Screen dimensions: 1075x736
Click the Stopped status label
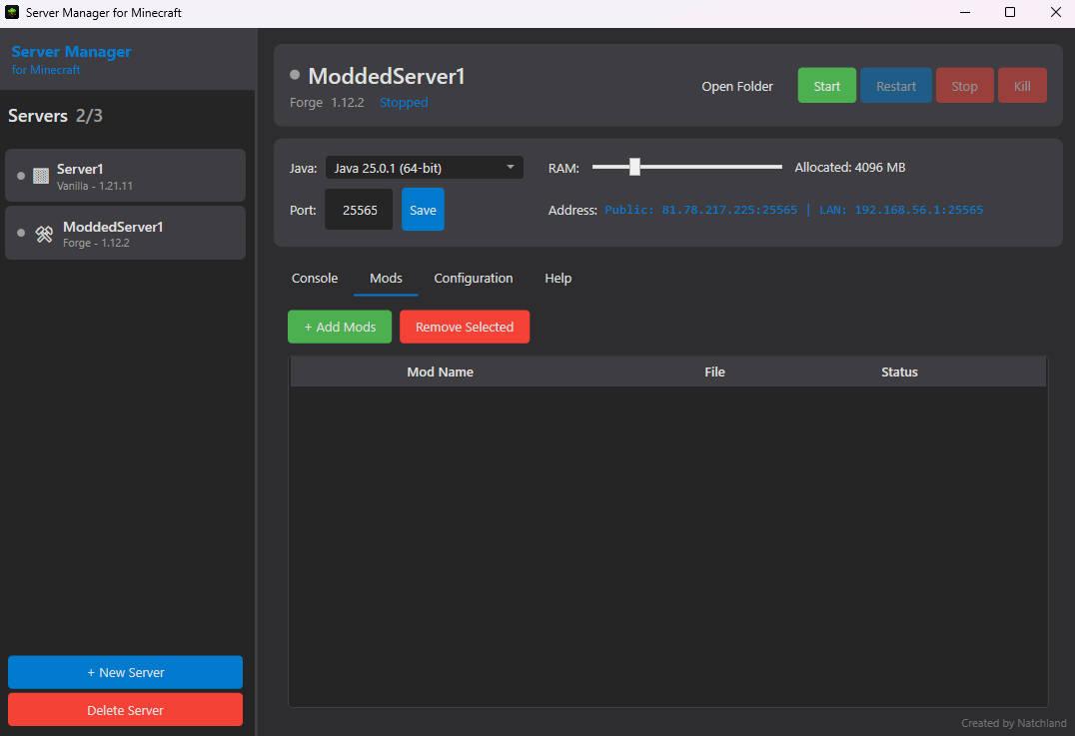tap(404, 102)
